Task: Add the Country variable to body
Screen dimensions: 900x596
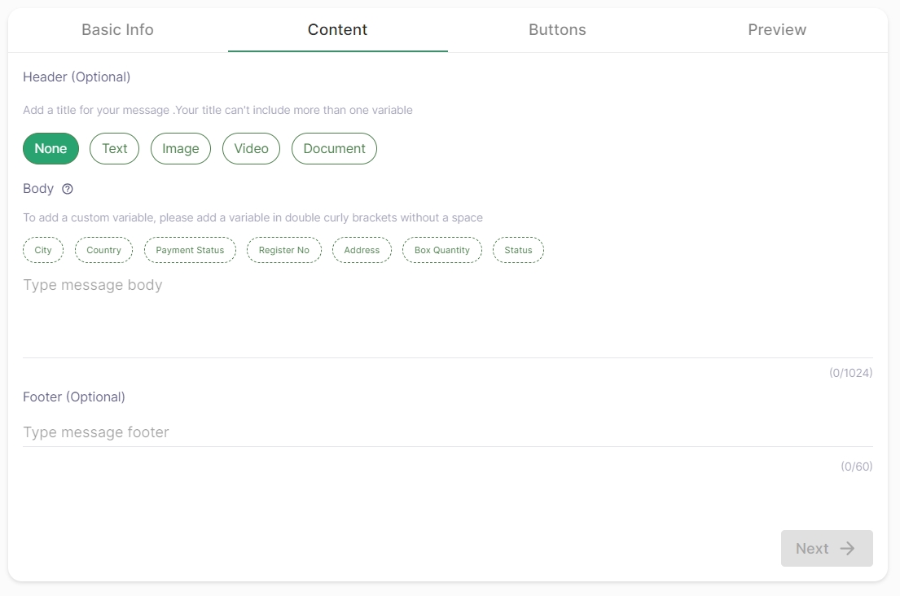Action: click(x=103, y=251)
